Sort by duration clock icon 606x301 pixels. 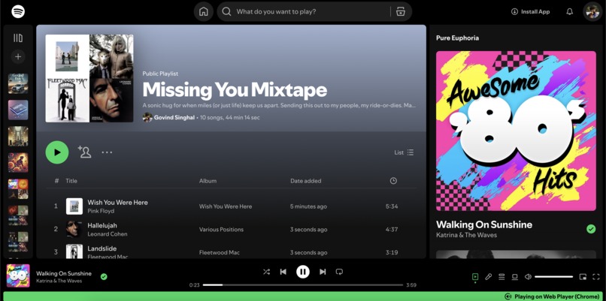click(x=393, y=181)
